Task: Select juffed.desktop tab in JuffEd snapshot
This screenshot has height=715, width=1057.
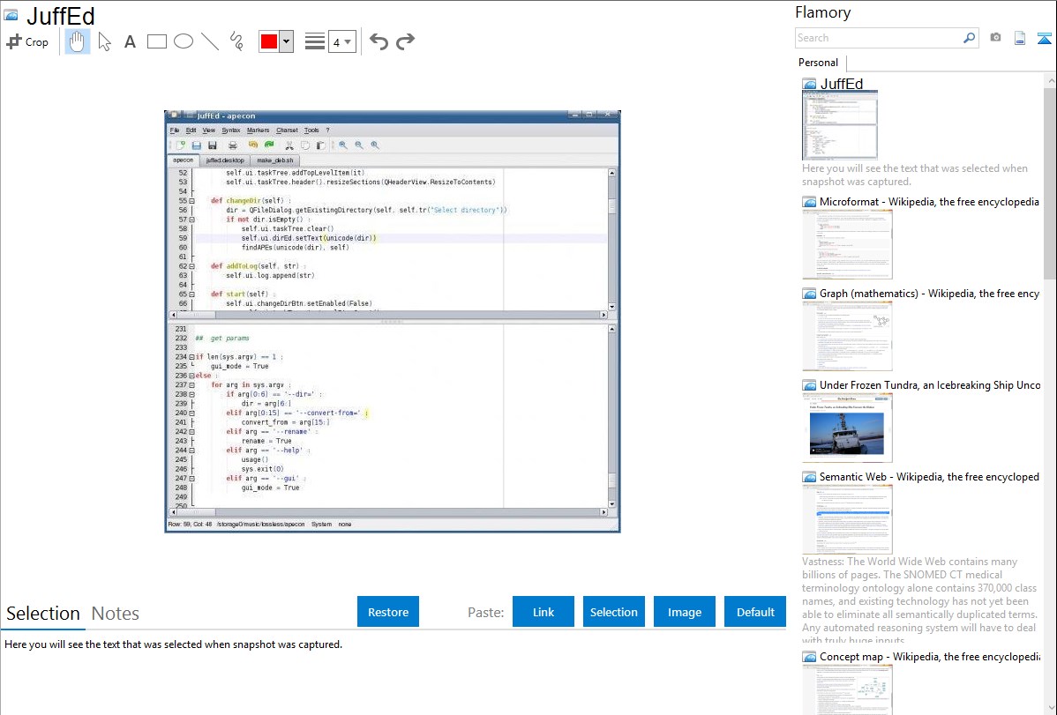Action: (x=225, y=160)
